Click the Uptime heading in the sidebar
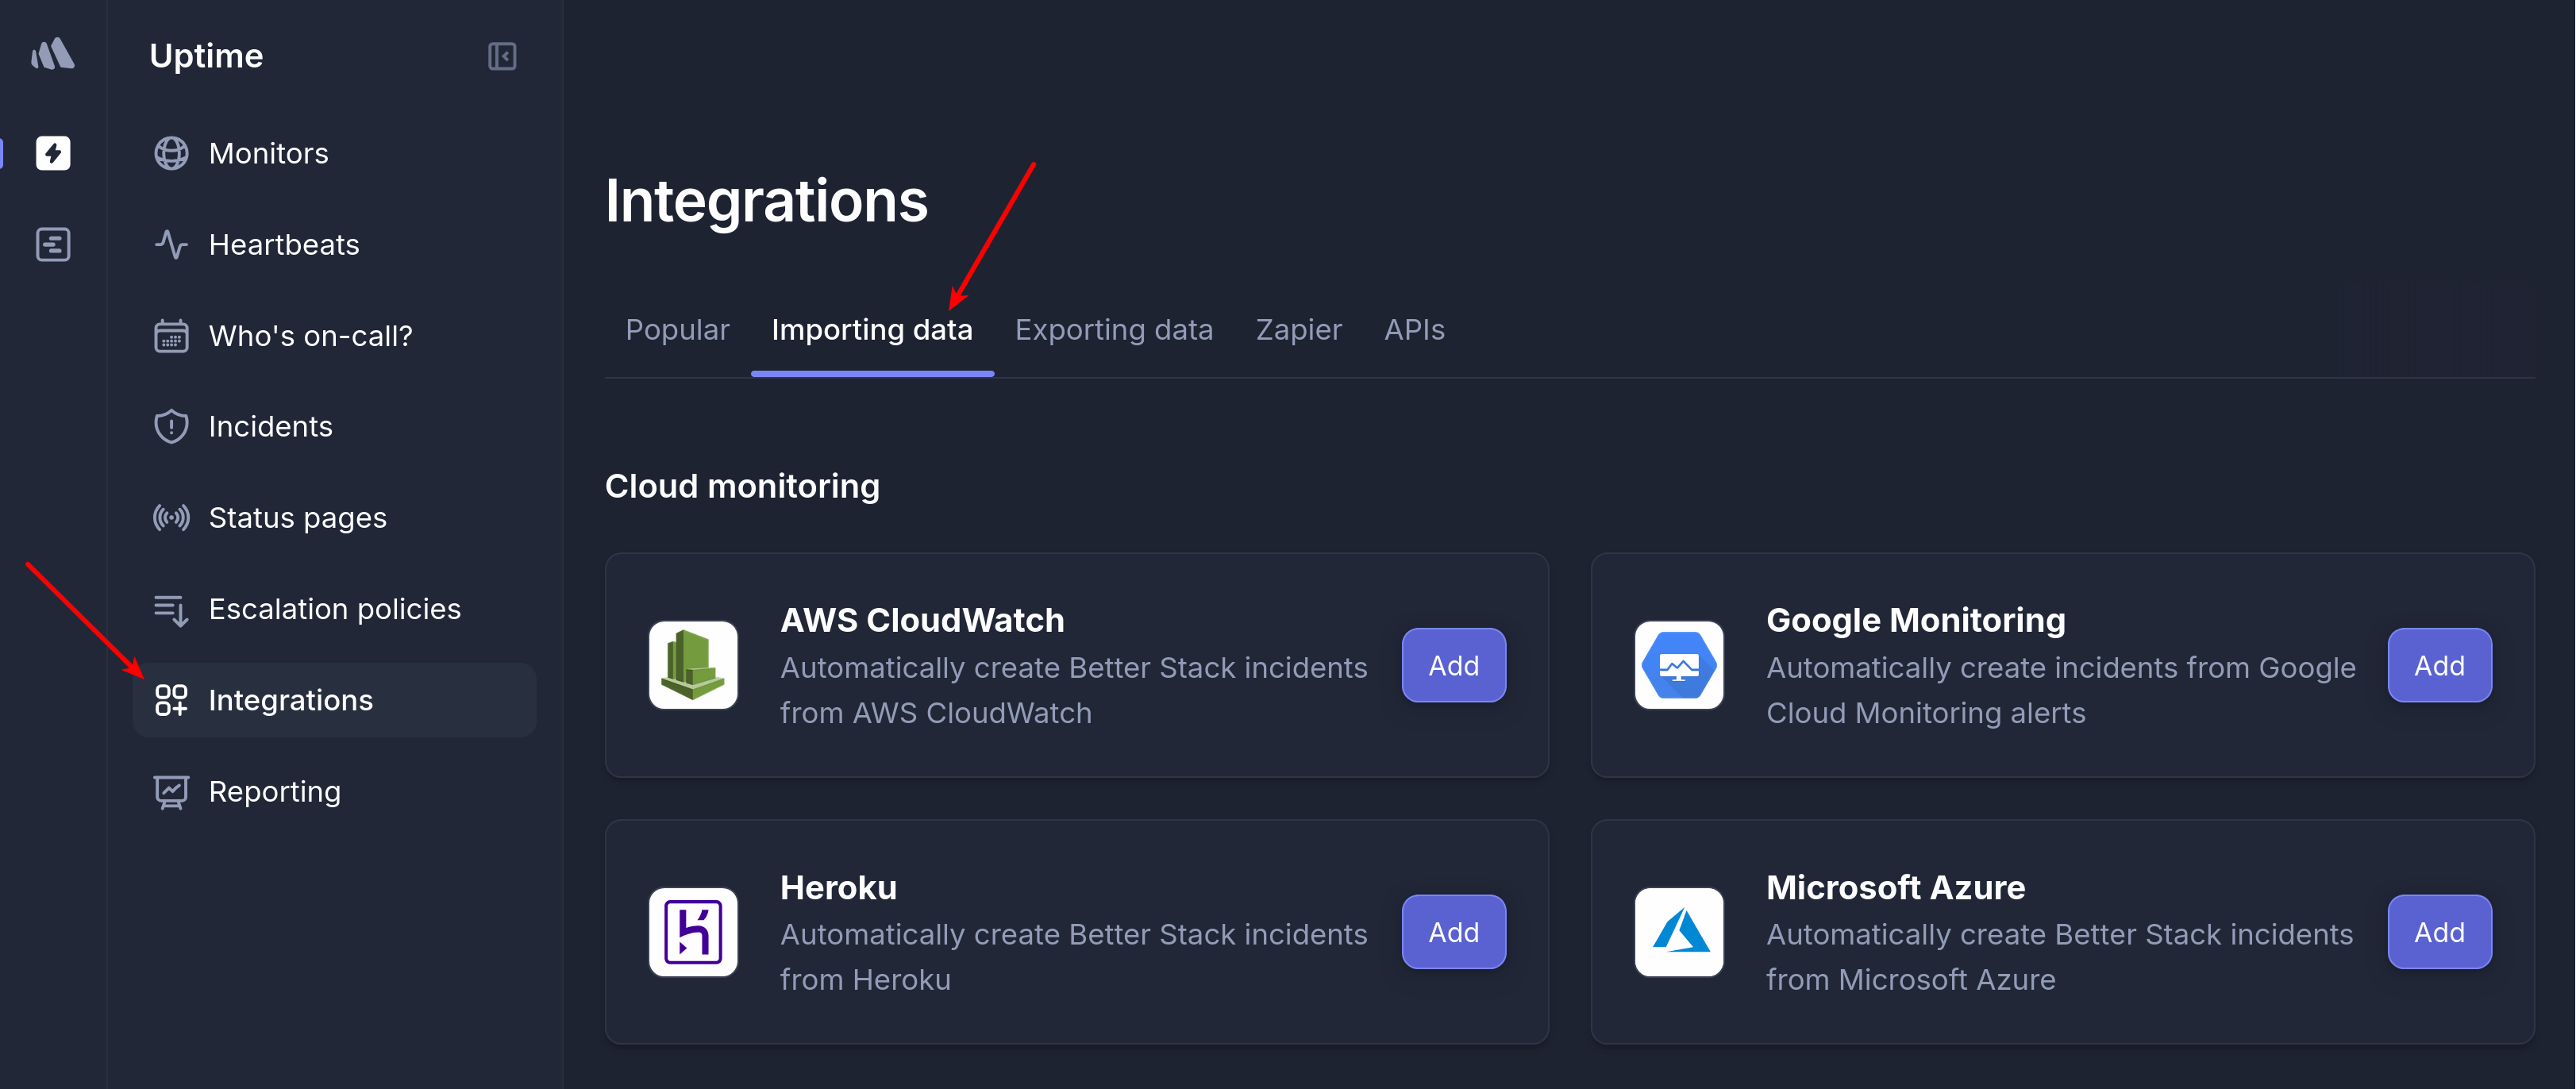2576x1089 pixels. [x=206, y=56]
